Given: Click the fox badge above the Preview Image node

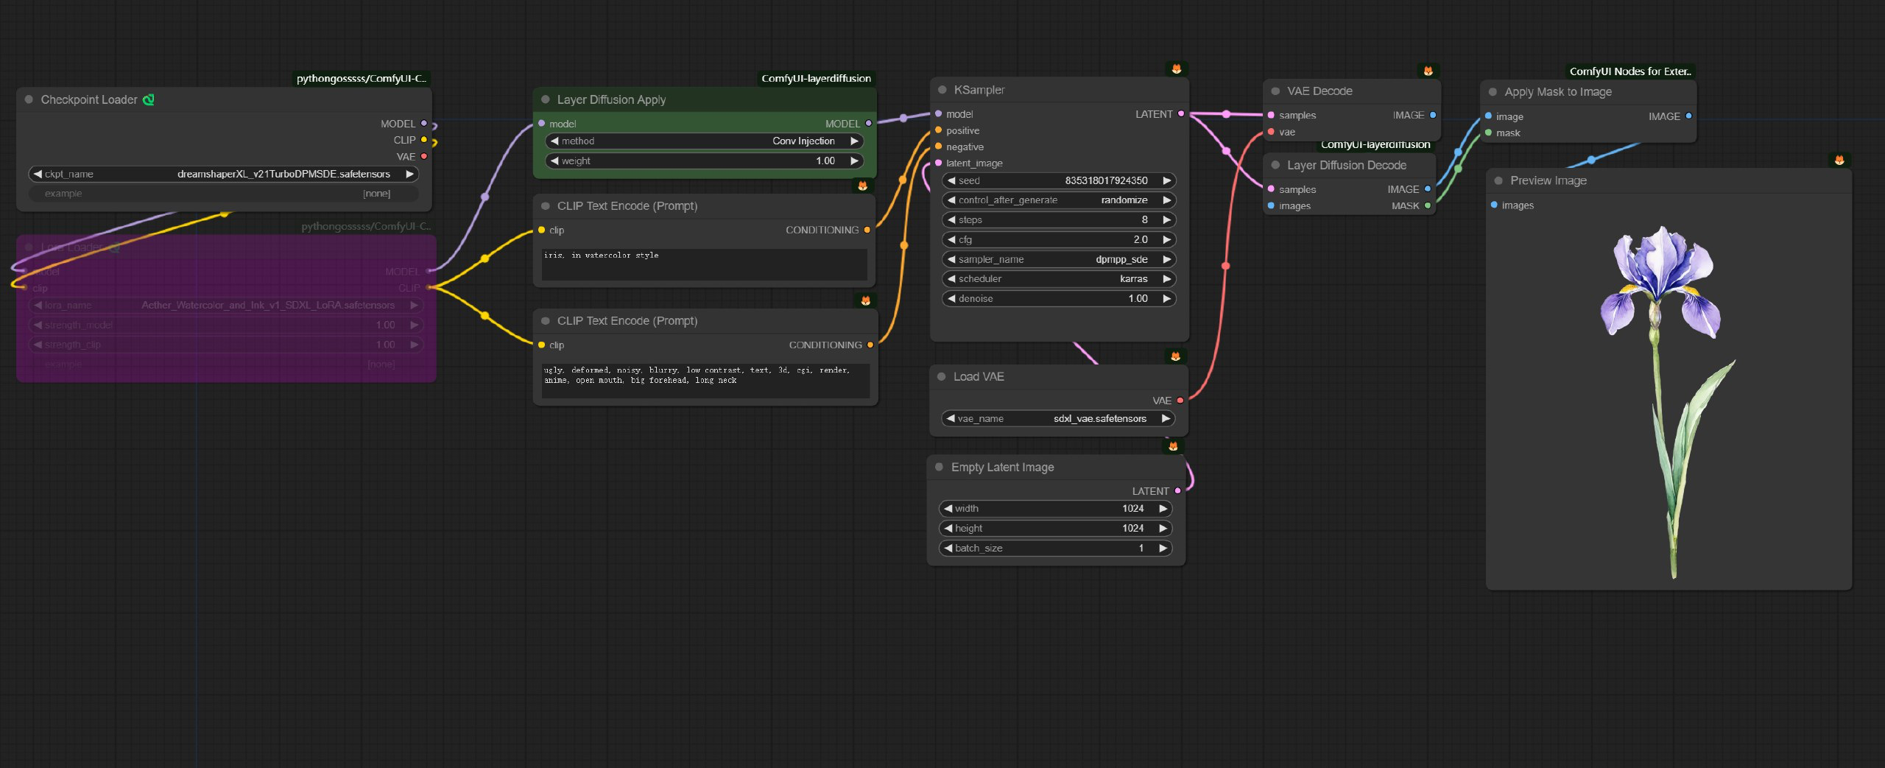Looking at the screenshot, I should tap(1839, 160).
